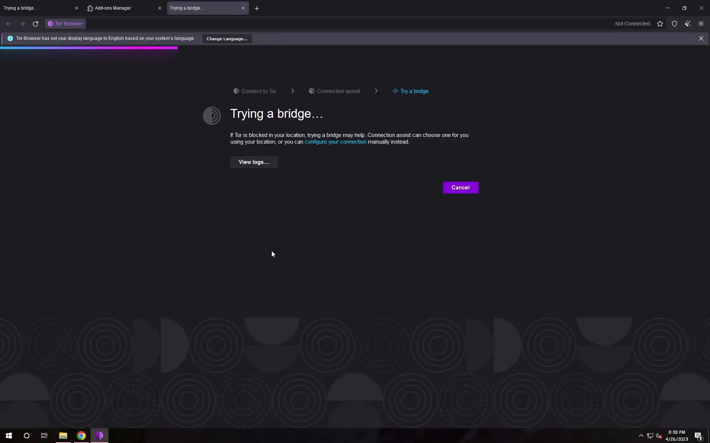Click the Change Language button
Viewport: 710px width, 443px height.
pyautogui.click(x=227, y=39)
